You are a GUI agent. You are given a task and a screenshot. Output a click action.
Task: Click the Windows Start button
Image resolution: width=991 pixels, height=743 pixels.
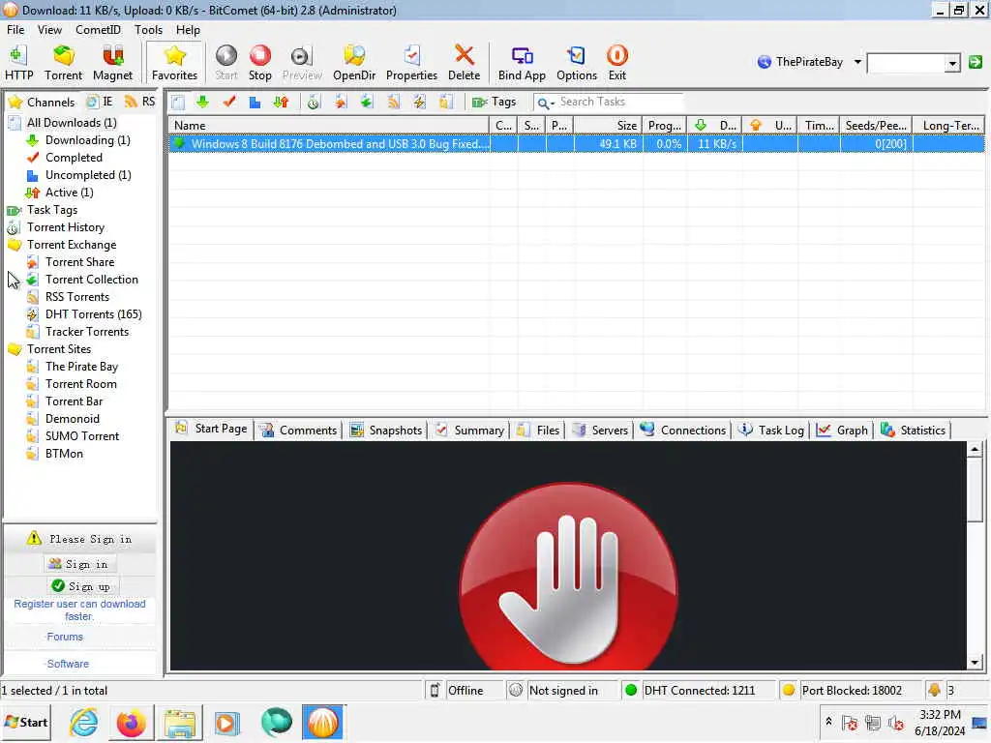point(26,722)
